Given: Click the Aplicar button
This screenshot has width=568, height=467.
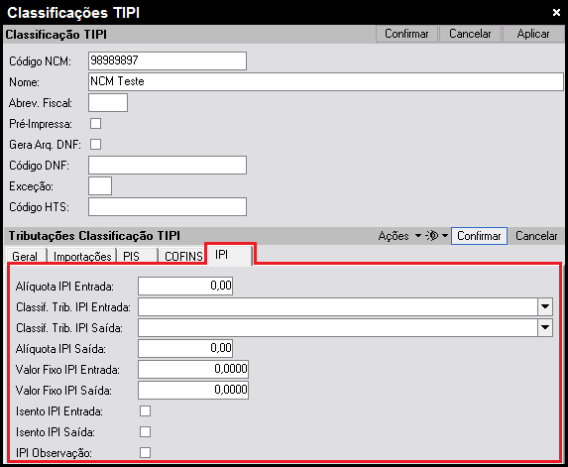Looking at the screenshot, I should 533,34.
